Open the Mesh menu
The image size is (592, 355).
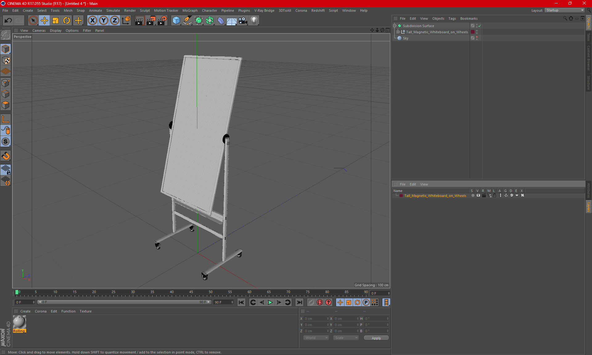[68, 10]
